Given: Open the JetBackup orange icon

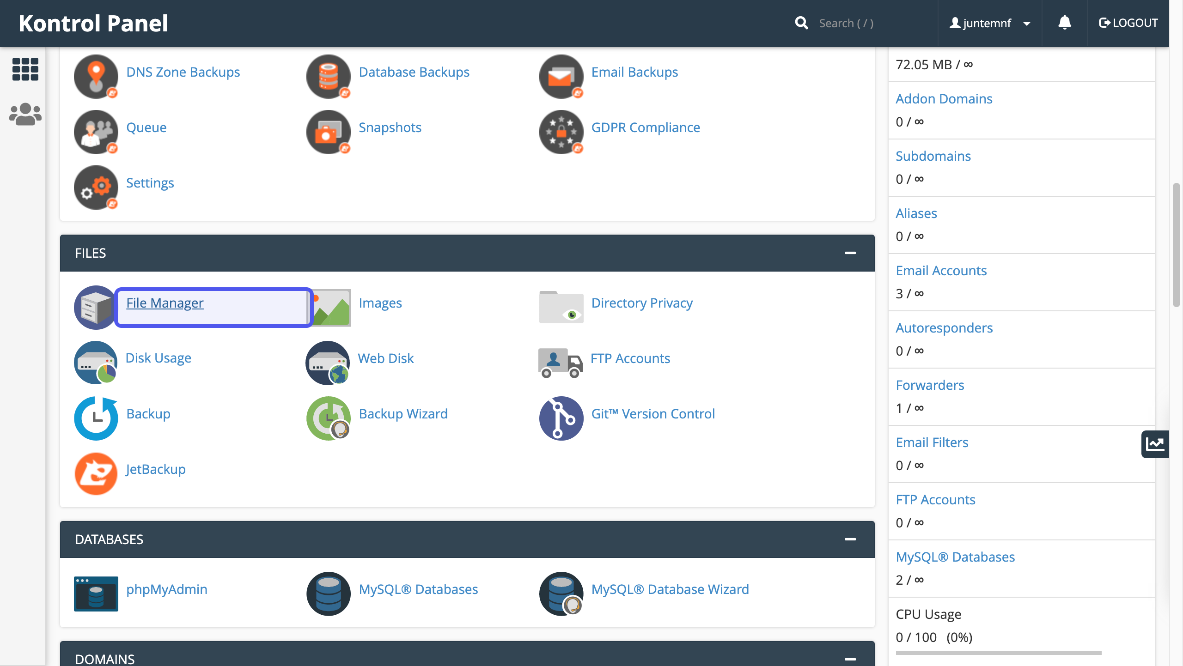Looking at the screenshot, I should (96, 473).
